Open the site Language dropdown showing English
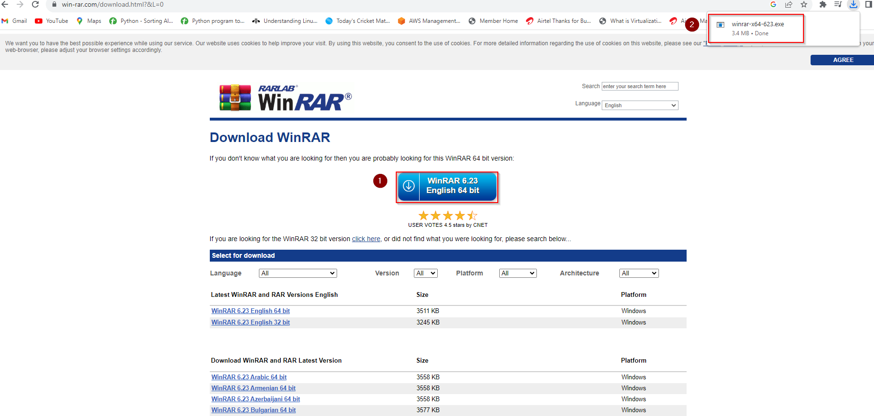 tap(640, 105)
